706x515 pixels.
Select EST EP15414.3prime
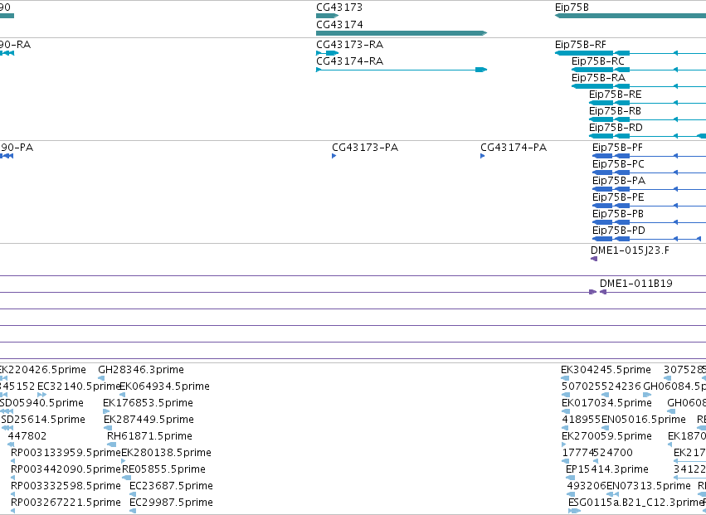click(x=607, y=469)
